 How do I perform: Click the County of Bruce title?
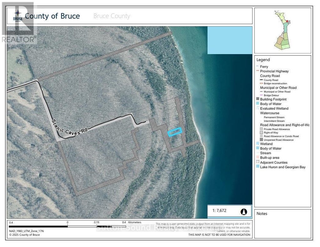click(x=52, y=16)
